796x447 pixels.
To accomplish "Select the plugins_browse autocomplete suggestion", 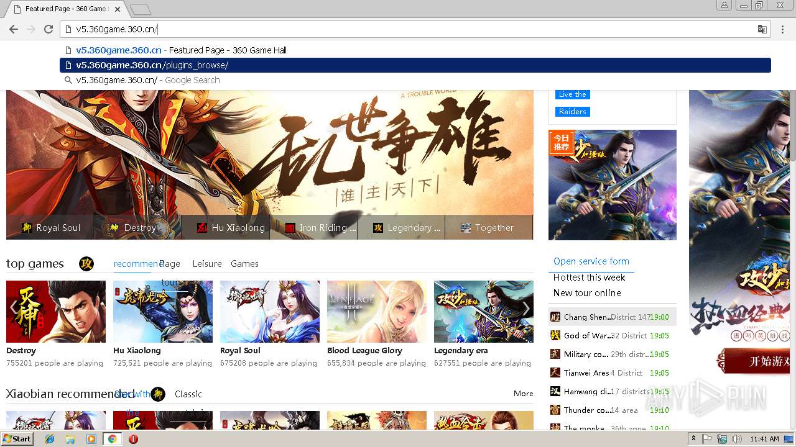I will [415, 65].
